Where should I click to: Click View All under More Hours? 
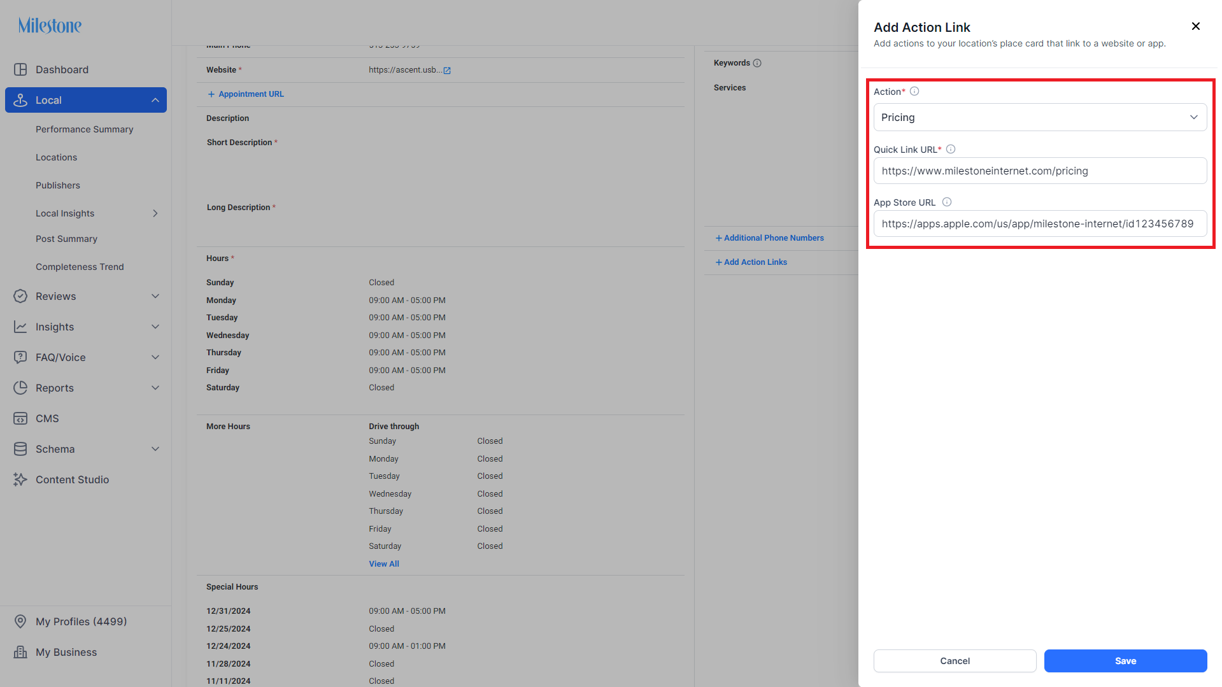pyautogui.click(x=384, y=564)
